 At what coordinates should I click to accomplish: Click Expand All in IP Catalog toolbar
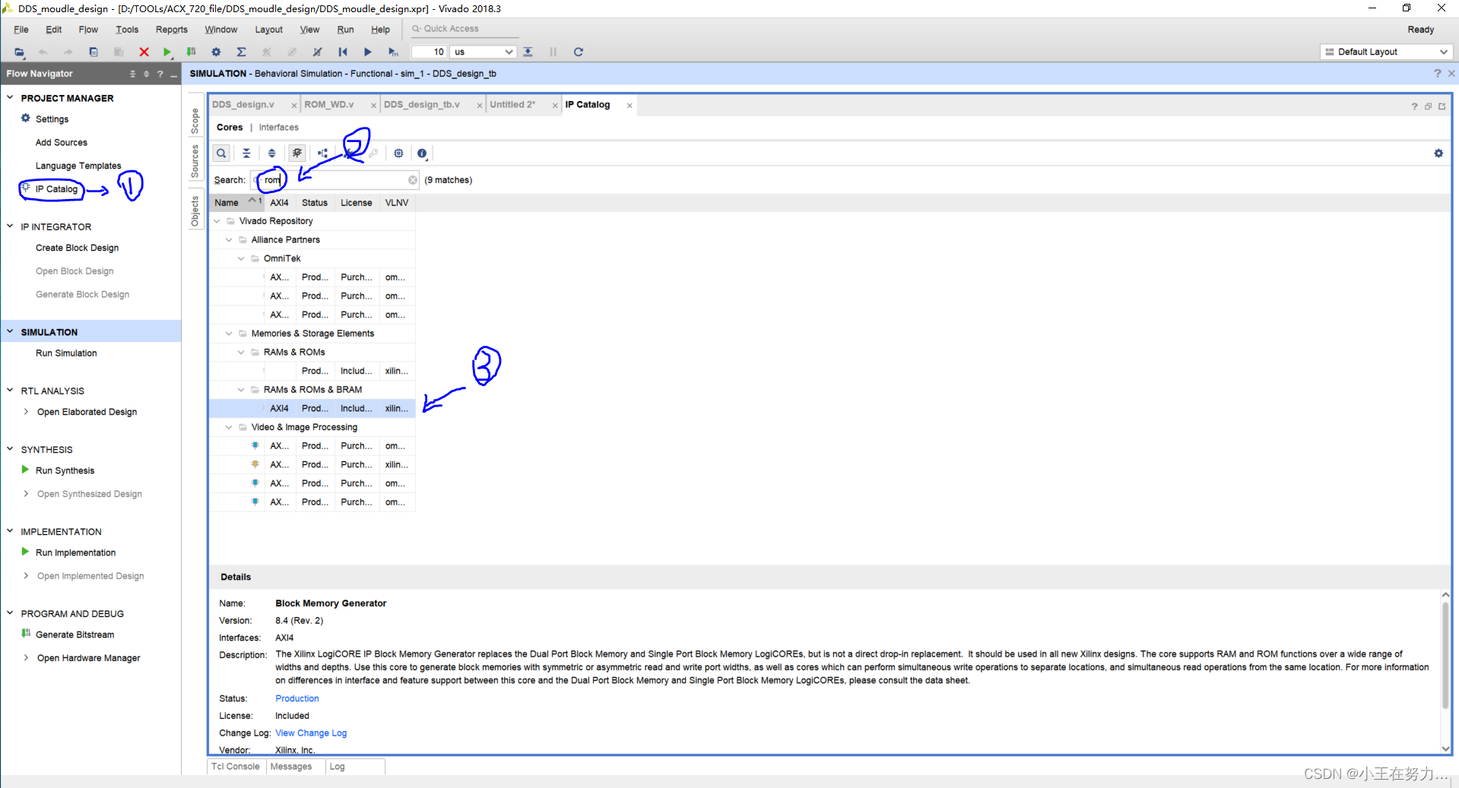[271, 153]
